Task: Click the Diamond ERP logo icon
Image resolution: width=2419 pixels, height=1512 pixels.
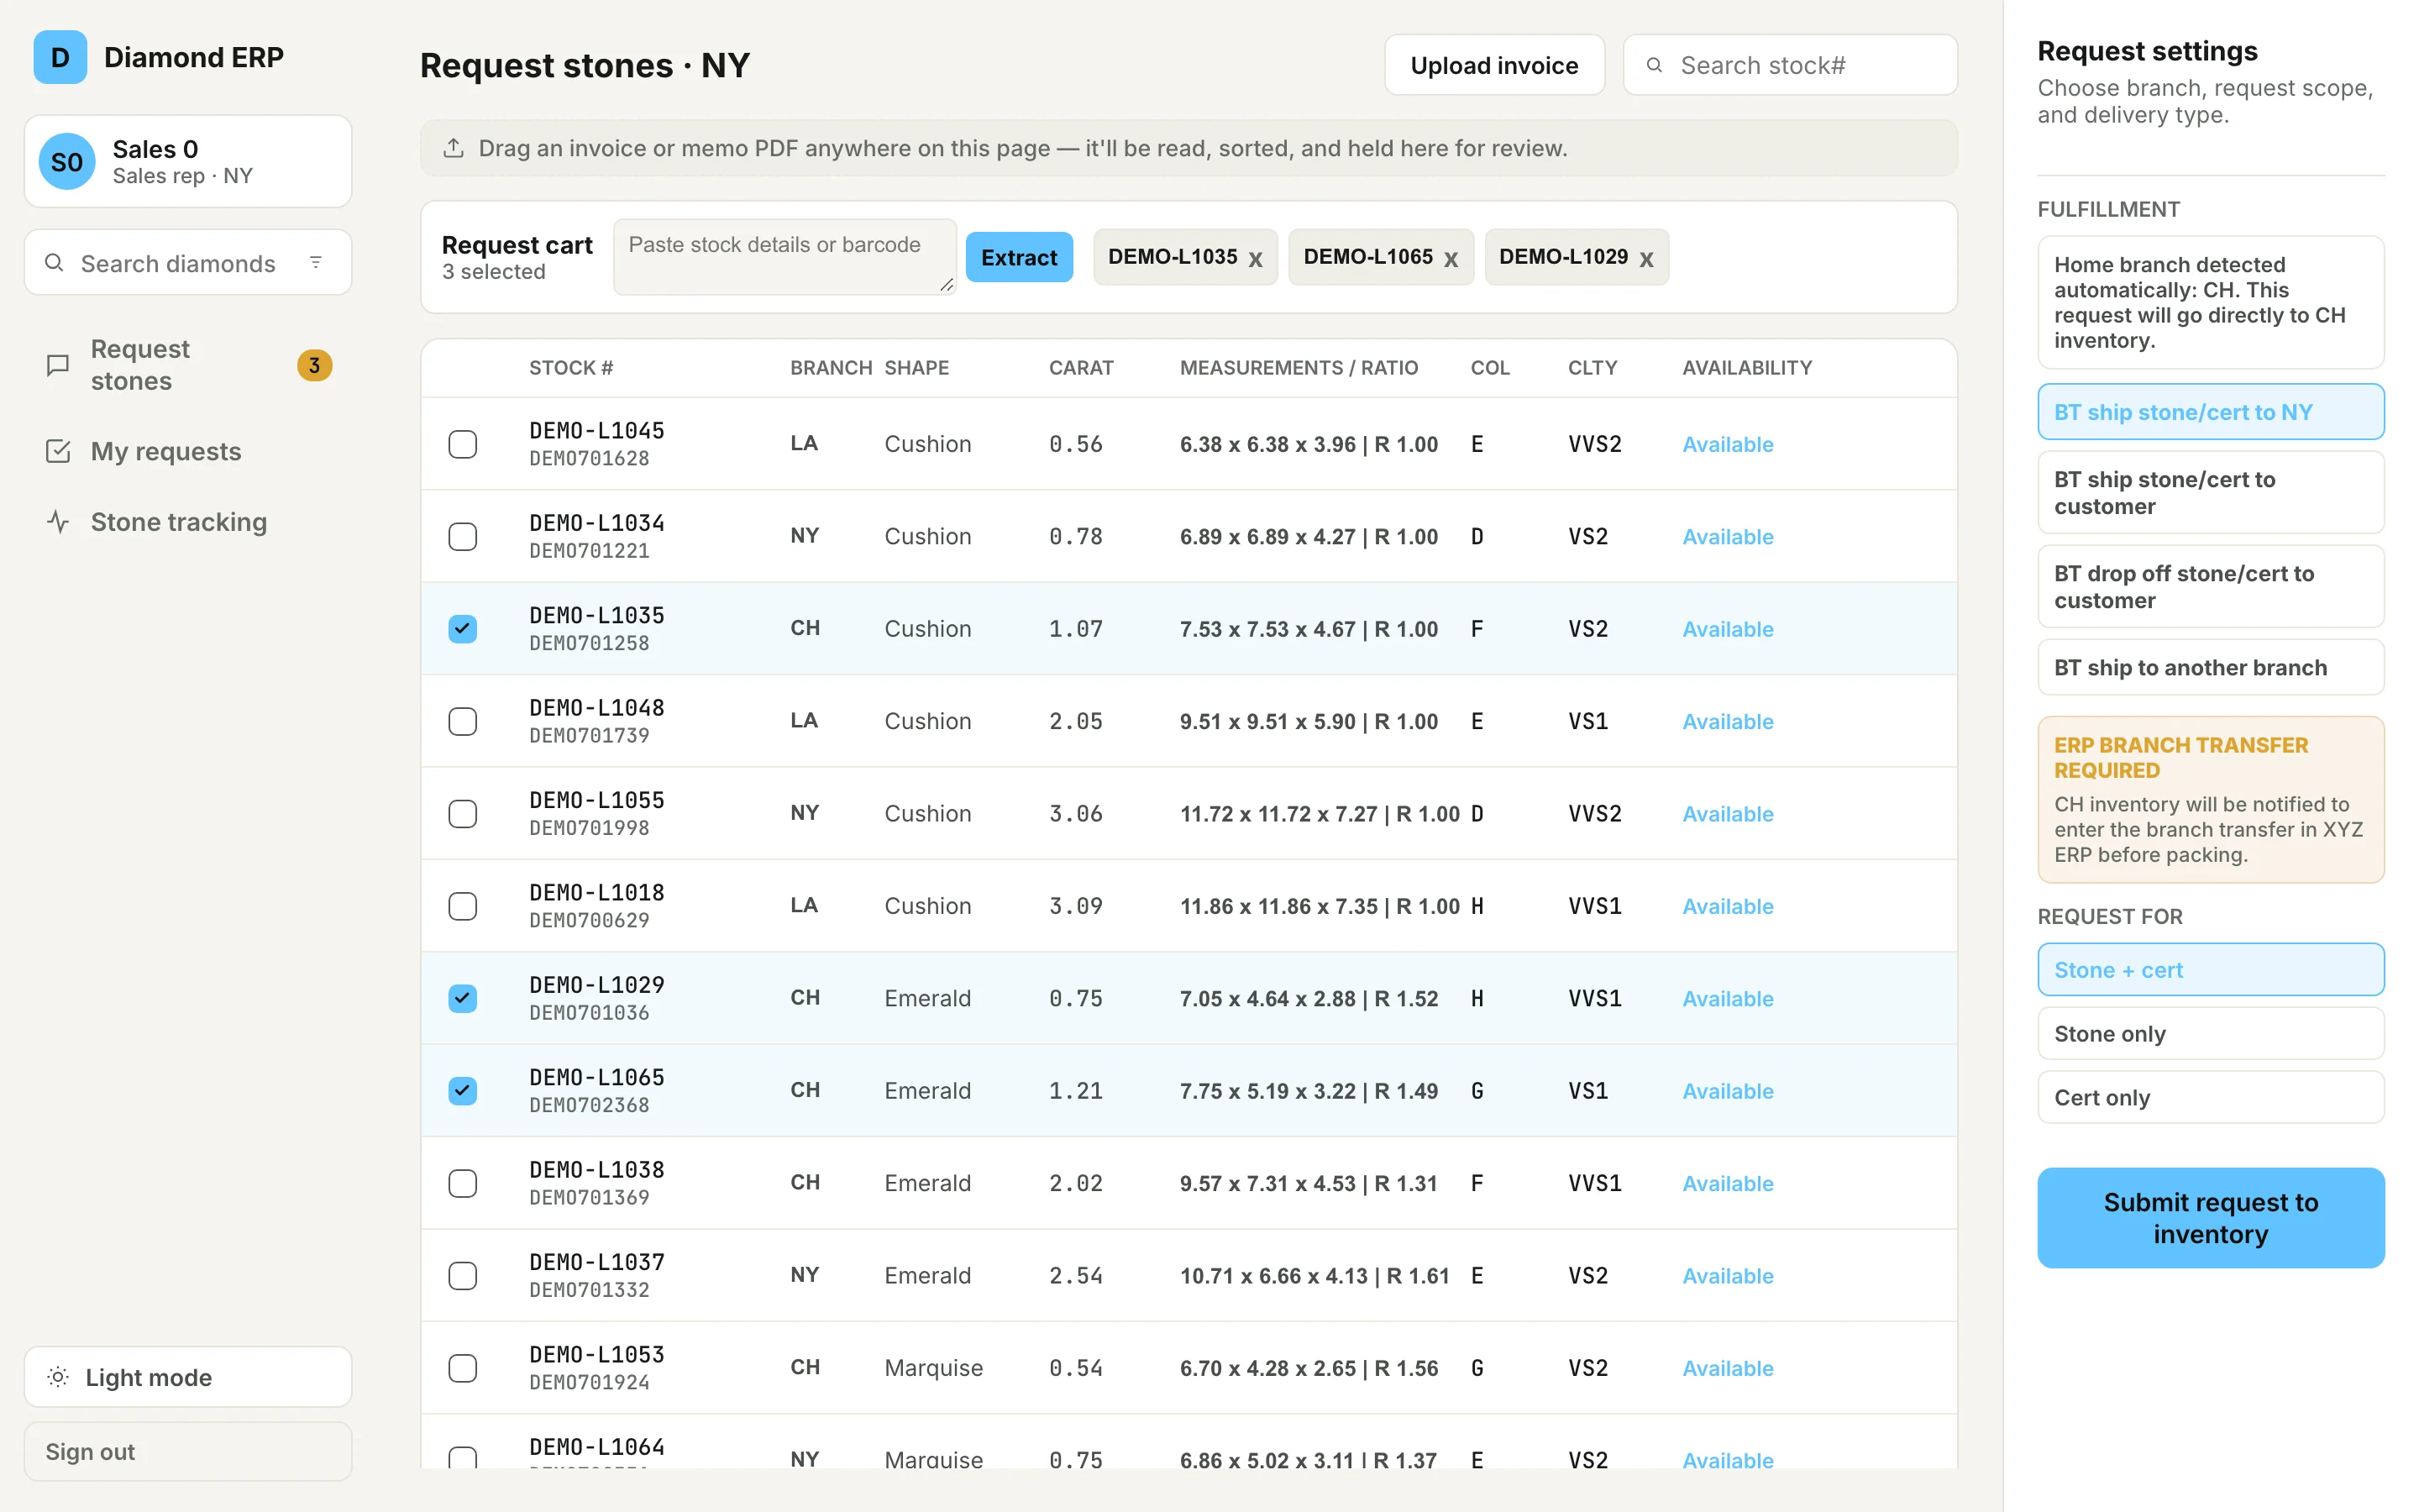Action: pos(60,57)
